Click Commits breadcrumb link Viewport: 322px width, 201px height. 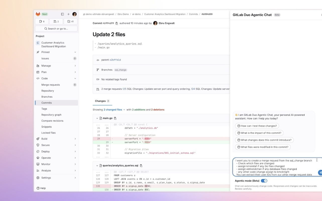pyautogui.click(x=194, y=14)
